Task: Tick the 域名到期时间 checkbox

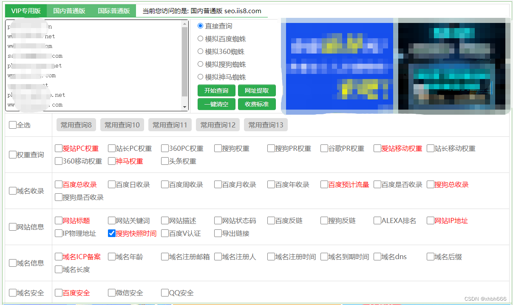Action: click(324, 257)
